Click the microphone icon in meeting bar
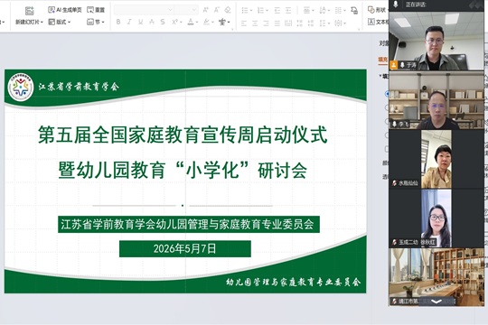This screenshot has height=325, width=488. [x=396, y=4]
